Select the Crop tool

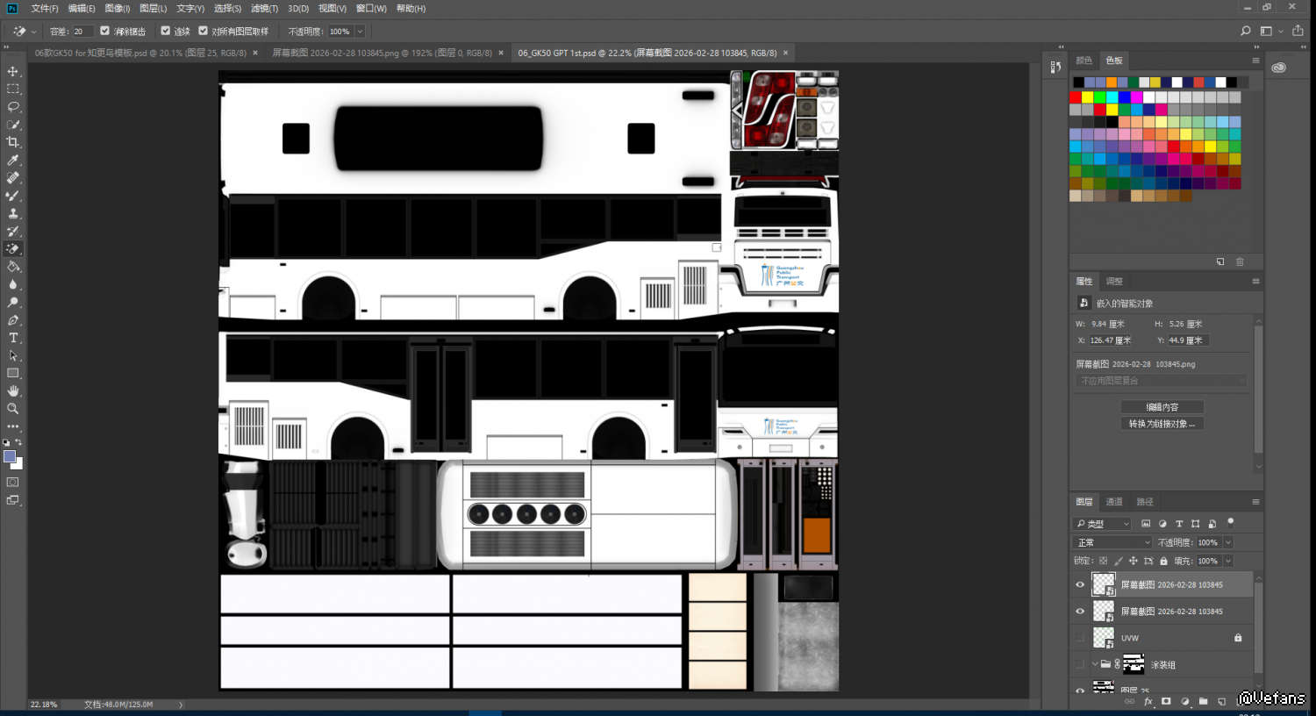13,142
